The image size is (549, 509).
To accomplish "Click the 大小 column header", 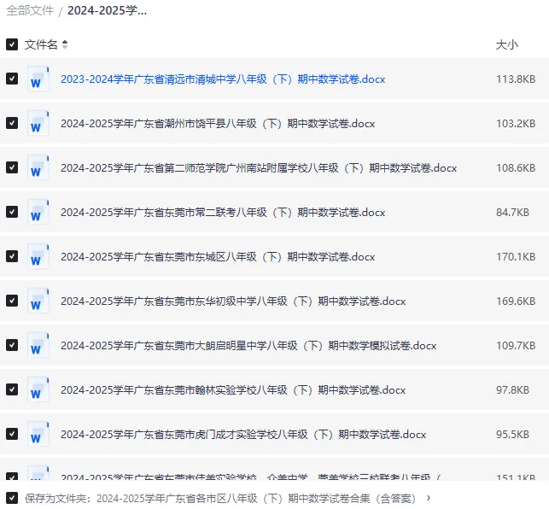I will click(x=506, y=45).
